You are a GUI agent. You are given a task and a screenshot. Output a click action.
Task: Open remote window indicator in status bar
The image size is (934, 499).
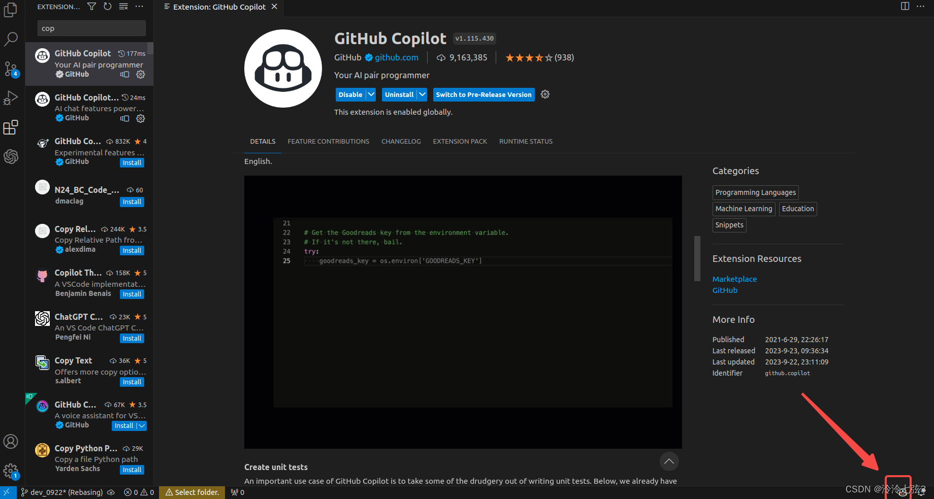7,492
